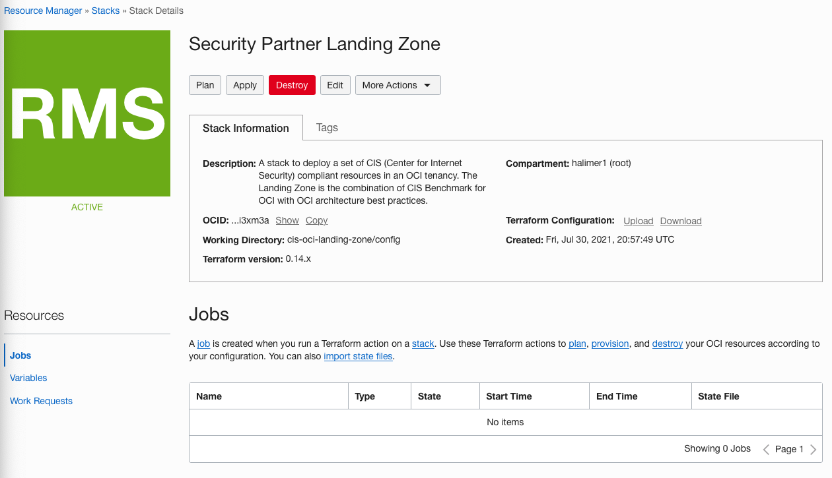
Task: Navigate to Stacks via the breadcrumb
Action: 106,11
